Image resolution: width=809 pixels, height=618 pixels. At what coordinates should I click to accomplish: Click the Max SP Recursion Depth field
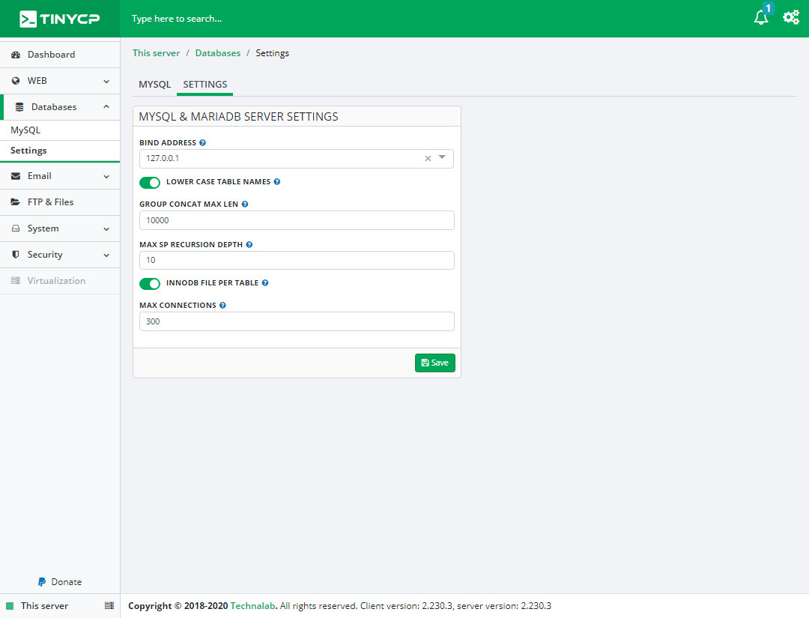(x=297, y=260)
